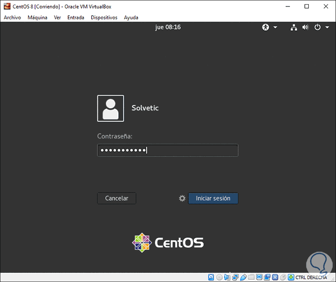Viewport: 336px width, 282px height.
Task: Click the optical disc status icon
Action: point(219,277)
